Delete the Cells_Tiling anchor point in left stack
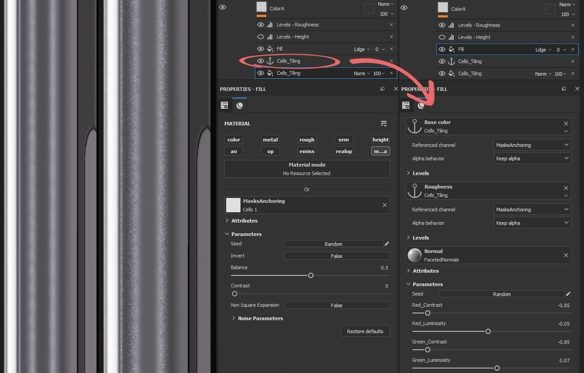 click(x=391, y=61)
